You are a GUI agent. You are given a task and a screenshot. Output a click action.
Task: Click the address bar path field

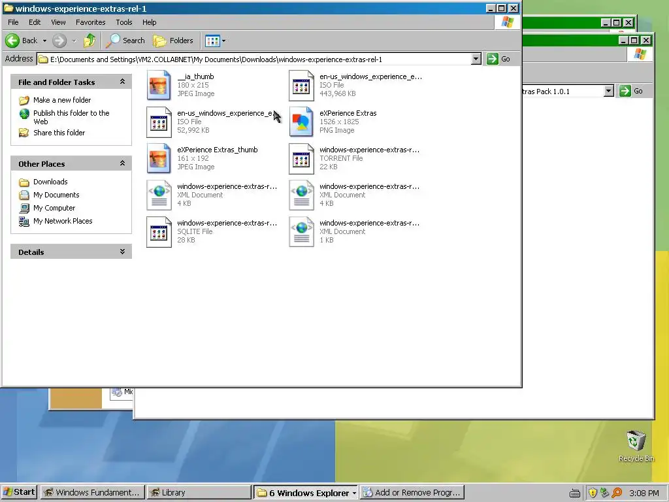tap(254, 59)
